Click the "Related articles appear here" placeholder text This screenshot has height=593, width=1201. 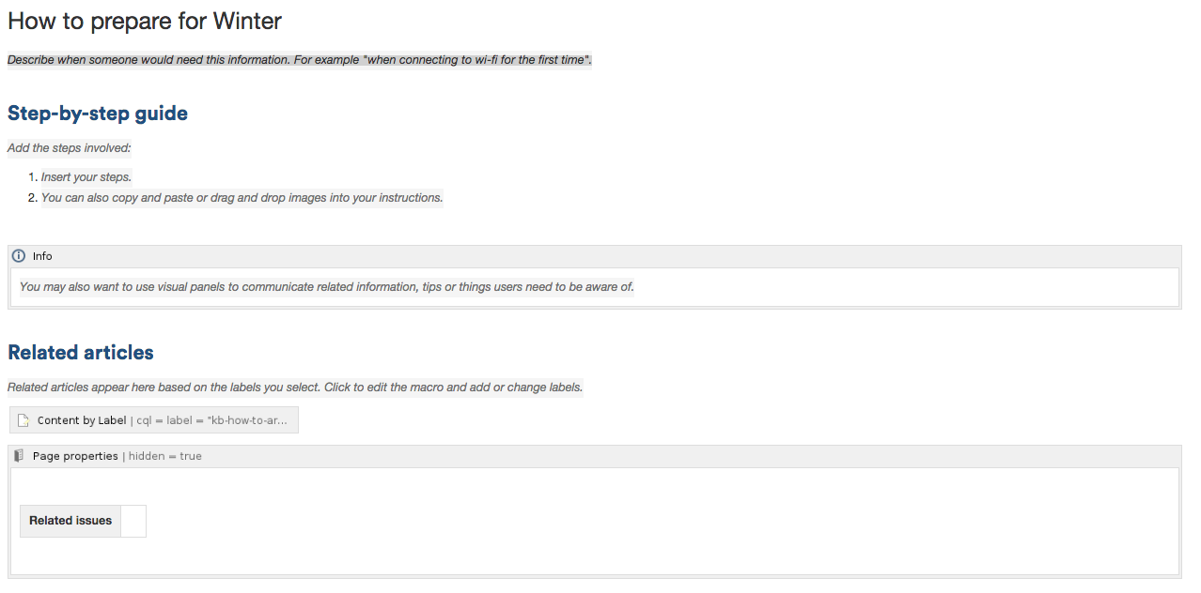click(295, 388)
